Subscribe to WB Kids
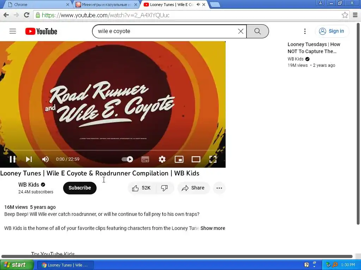This screenshot has height=270, width=361. pyautogui.click(x=80, y=188)
